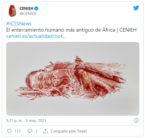
Task: Click the reply count number 1
Action: pos(36,131)
